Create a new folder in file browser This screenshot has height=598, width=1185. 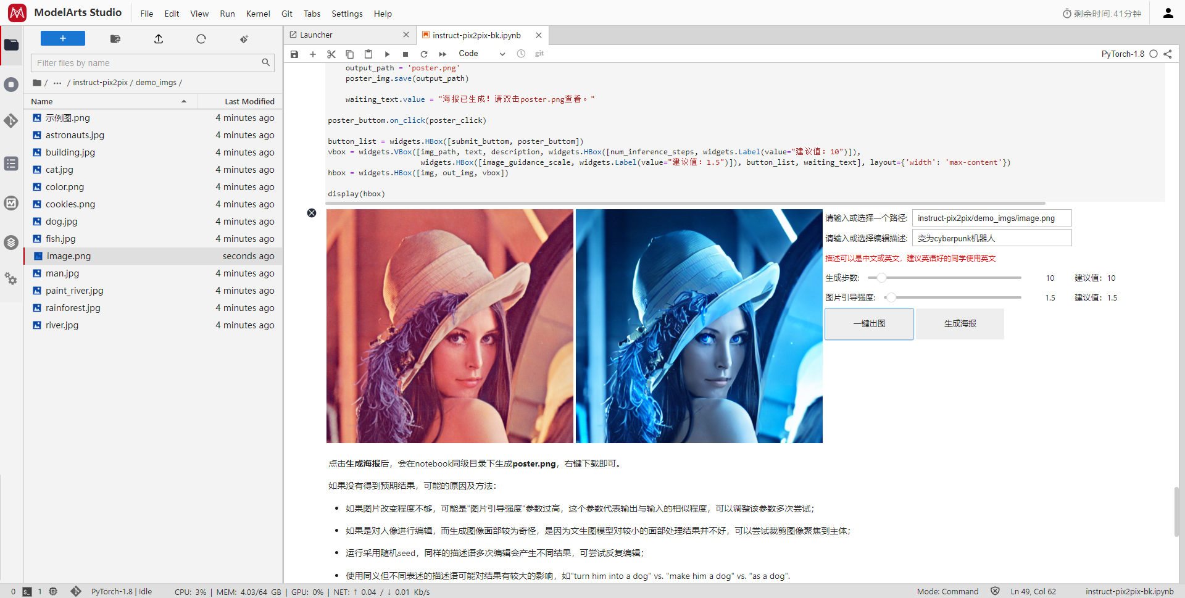pyautogui.click(x=115, y=39)
